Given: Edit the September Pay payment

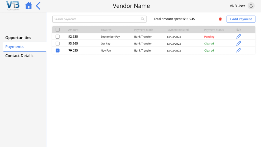Looking at the screenshot, I should click(x=239, y=36).
